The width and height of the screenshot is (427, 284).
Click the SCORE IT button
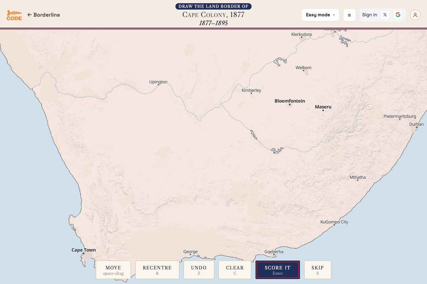(278, 270)
